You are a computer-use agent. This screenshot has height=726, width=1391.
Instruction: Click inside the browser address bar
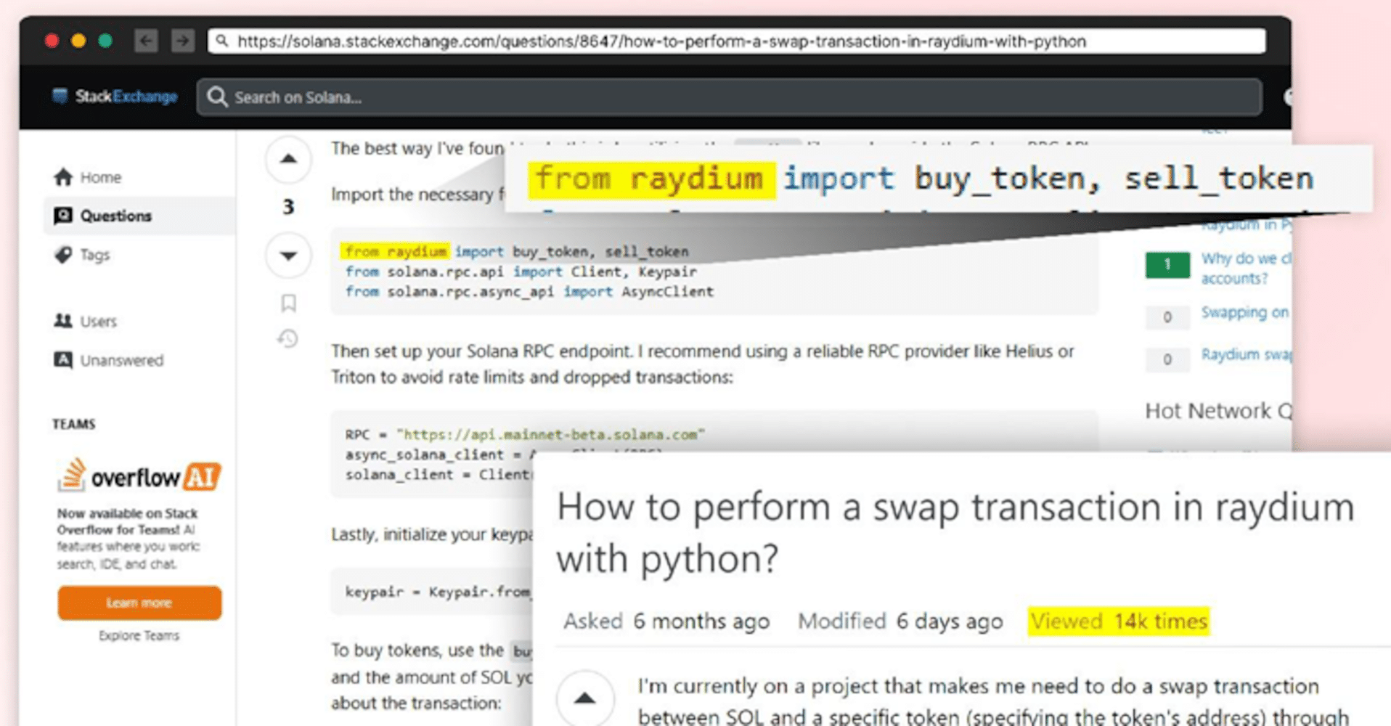coord(653,41)
